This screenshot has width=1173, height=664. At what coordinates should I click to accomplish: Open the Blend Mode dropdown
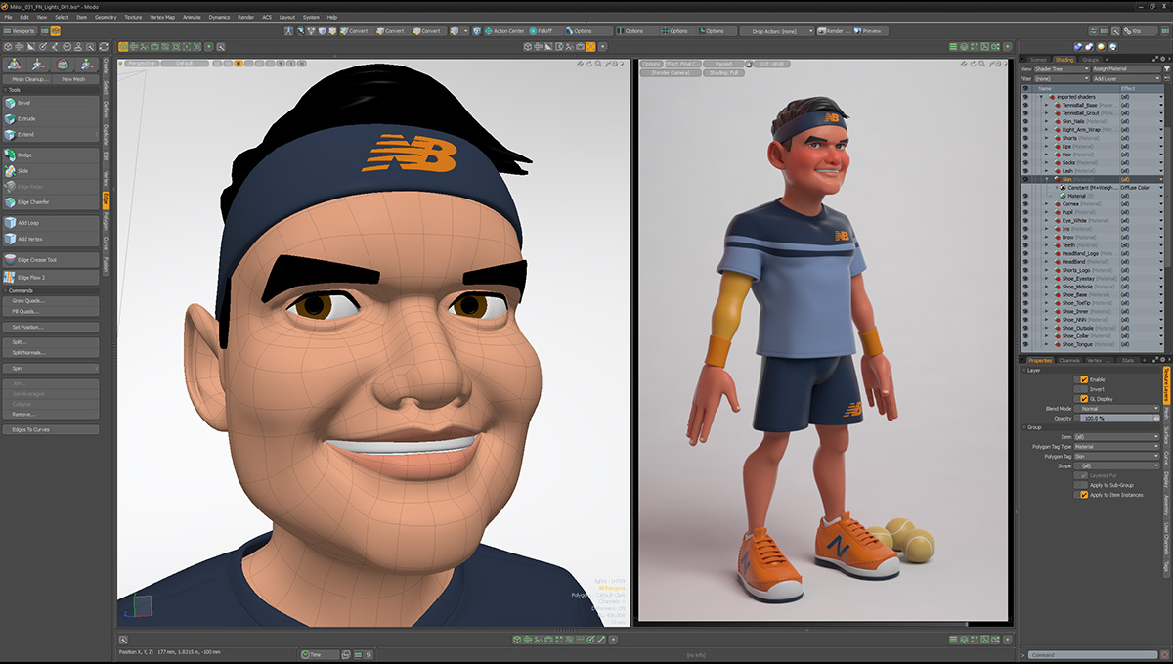pos(1118,409)
